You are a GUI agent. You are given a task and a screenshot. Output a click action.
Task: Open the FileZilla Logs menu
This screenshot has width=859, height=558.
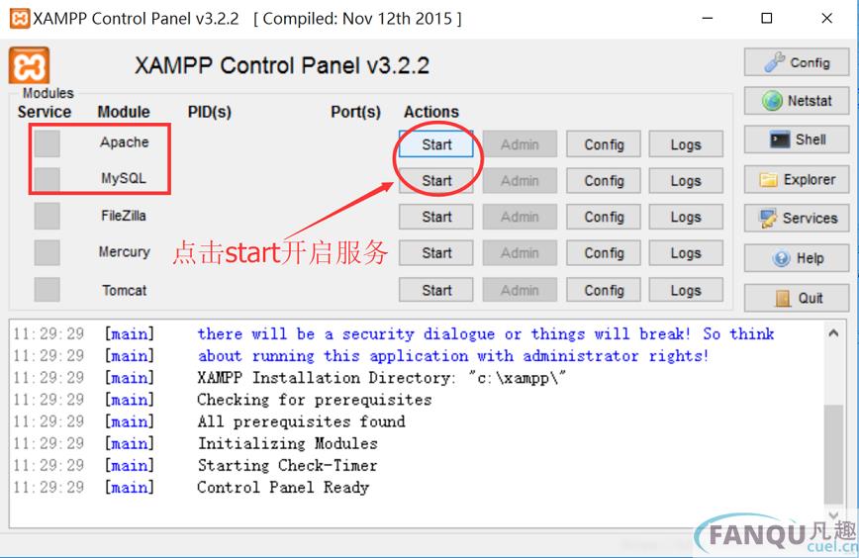click(x=686, y=217)
